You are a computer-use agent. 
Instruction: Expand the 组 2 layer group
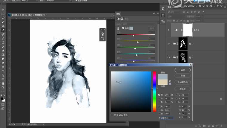[172, 57]
